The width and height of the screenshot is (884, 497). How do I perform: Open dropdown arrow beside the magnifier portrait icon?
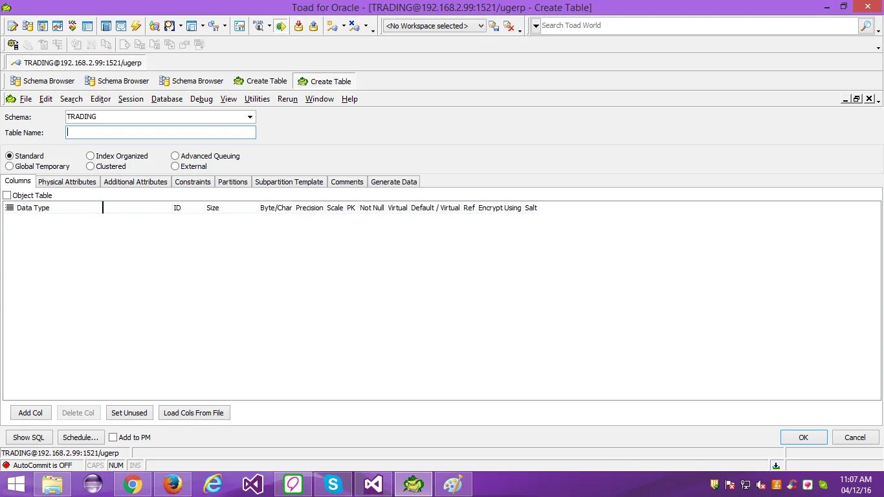pyautogui.click(x=181, y=27)
